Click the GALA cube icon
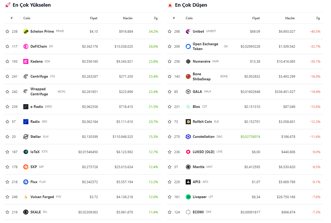This screenshot has height=223, width=331. click(188, 92)
